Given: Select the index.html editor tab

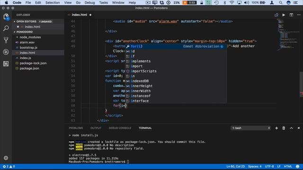Looking at the screenshot, I should [x=80, y=15].
